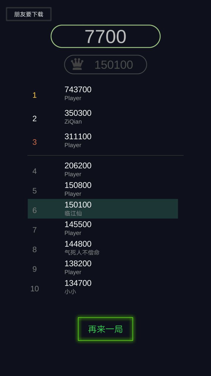The width and height of the screenshot is (211, 376).
Task: Tap the third-place 311100 score
Action: click(78, 137)
